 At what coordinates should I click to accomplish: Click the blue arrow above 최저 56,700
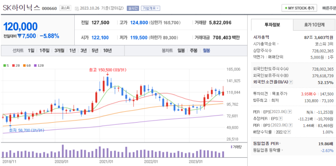tap(10, 126)
